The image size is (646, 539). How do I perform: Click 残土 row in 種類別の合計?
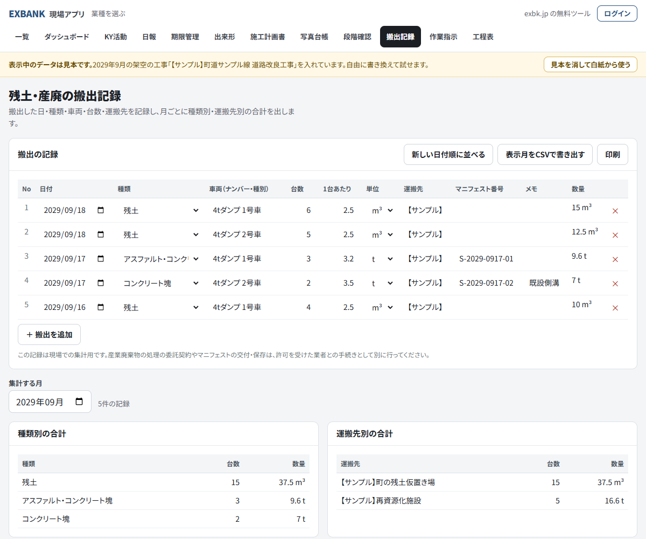pyautogui.click(x=164, y=482)
